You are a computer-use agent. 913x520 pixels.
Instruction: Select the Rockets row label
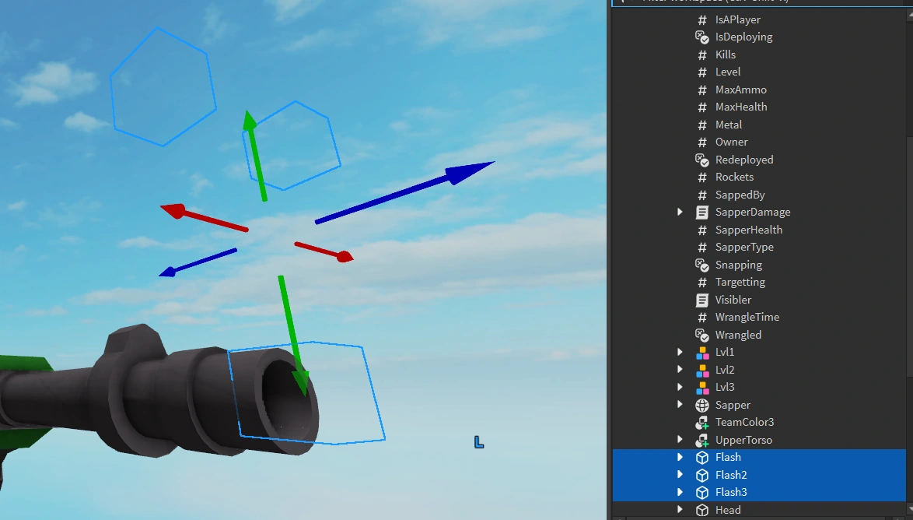point(734,177)
